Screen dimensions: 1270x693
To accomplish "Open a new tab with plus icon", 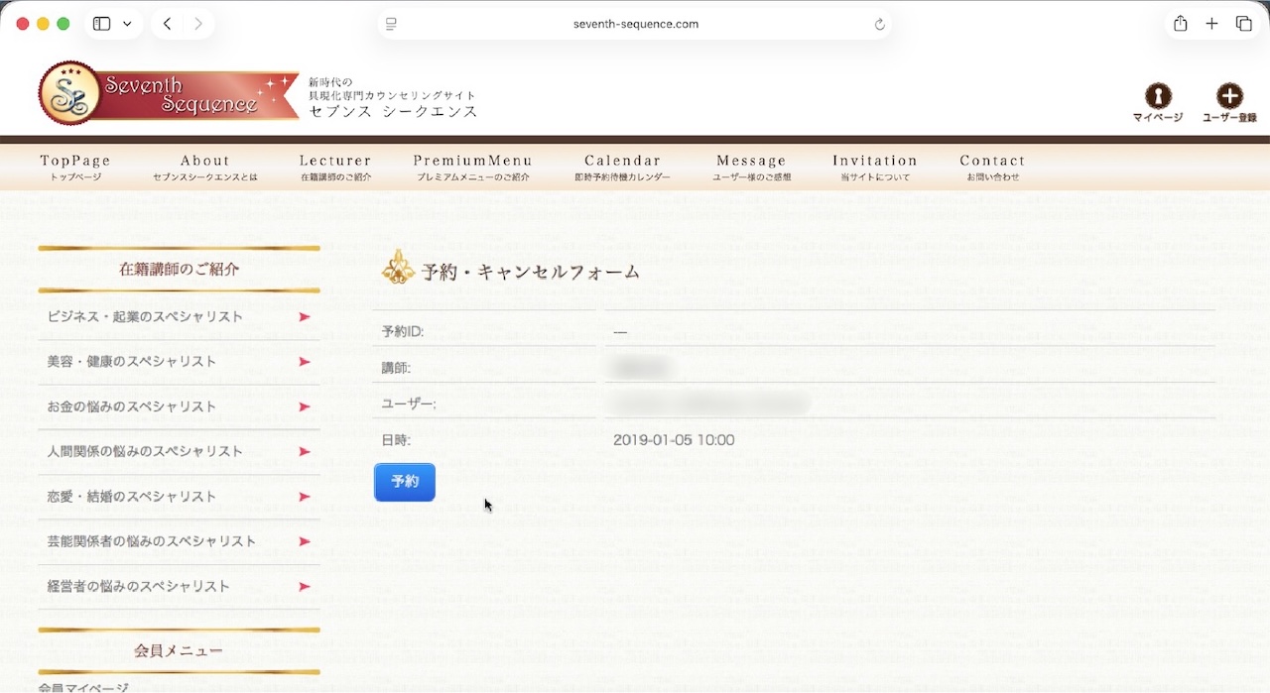I will pos(1211,24).
